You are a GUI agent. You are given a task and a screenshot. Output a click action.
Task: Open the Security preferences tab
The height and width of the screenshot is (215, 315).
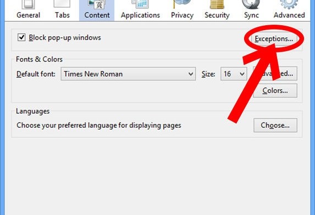pos(217,10)
